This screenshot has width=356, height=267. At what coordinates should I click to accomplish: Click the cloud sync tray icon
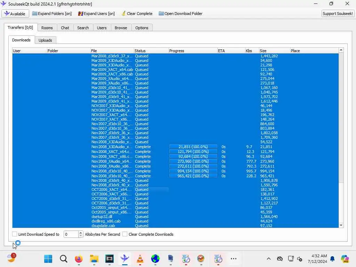pyautogui.click(x=280, y=259)
